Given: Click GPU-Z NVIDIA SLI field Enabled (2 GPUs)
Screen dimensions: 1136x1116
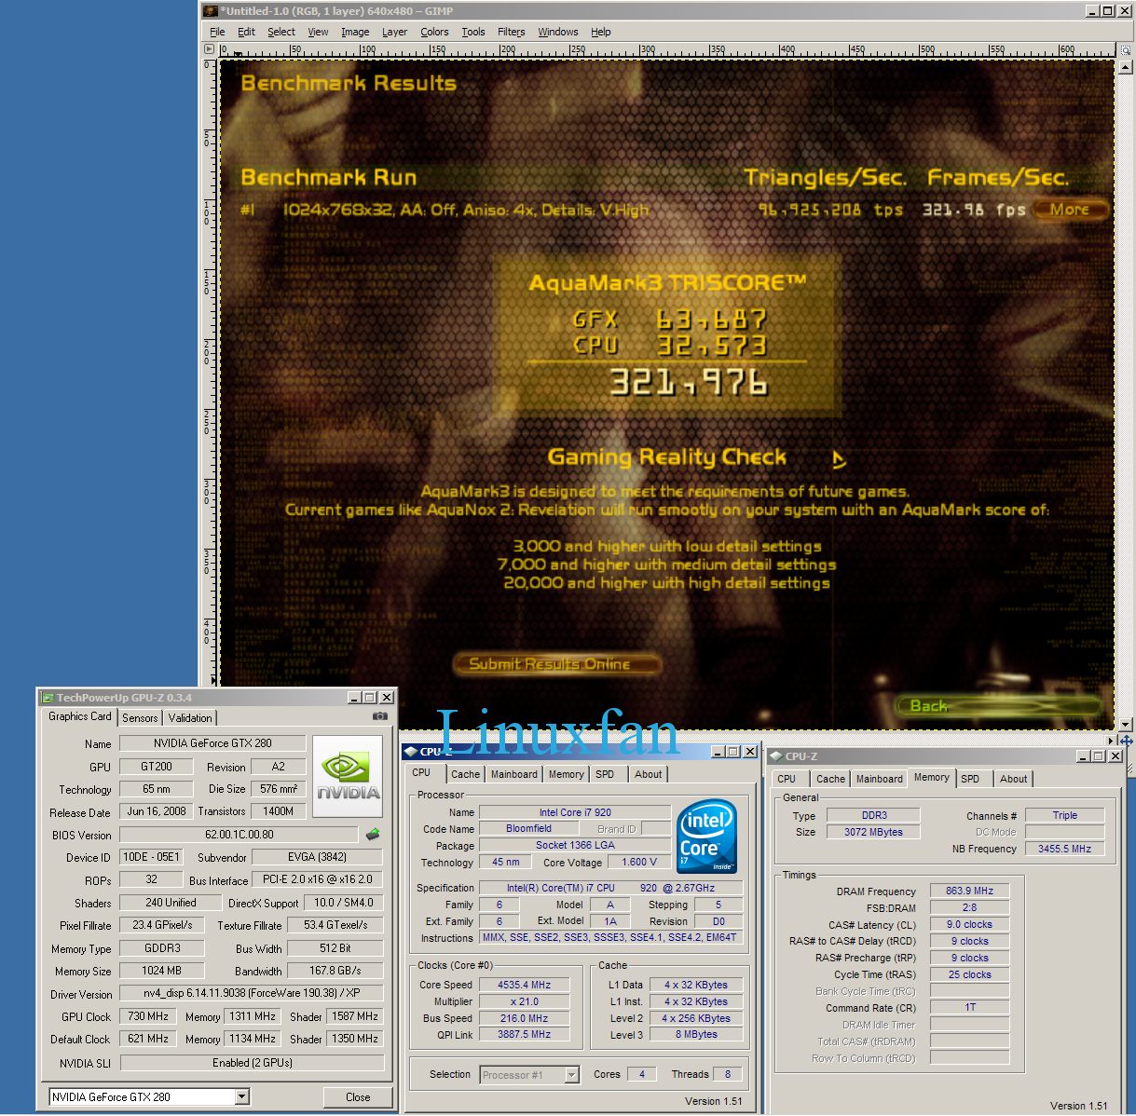Looking at the screenshot, I should [x=252, y=1063].
